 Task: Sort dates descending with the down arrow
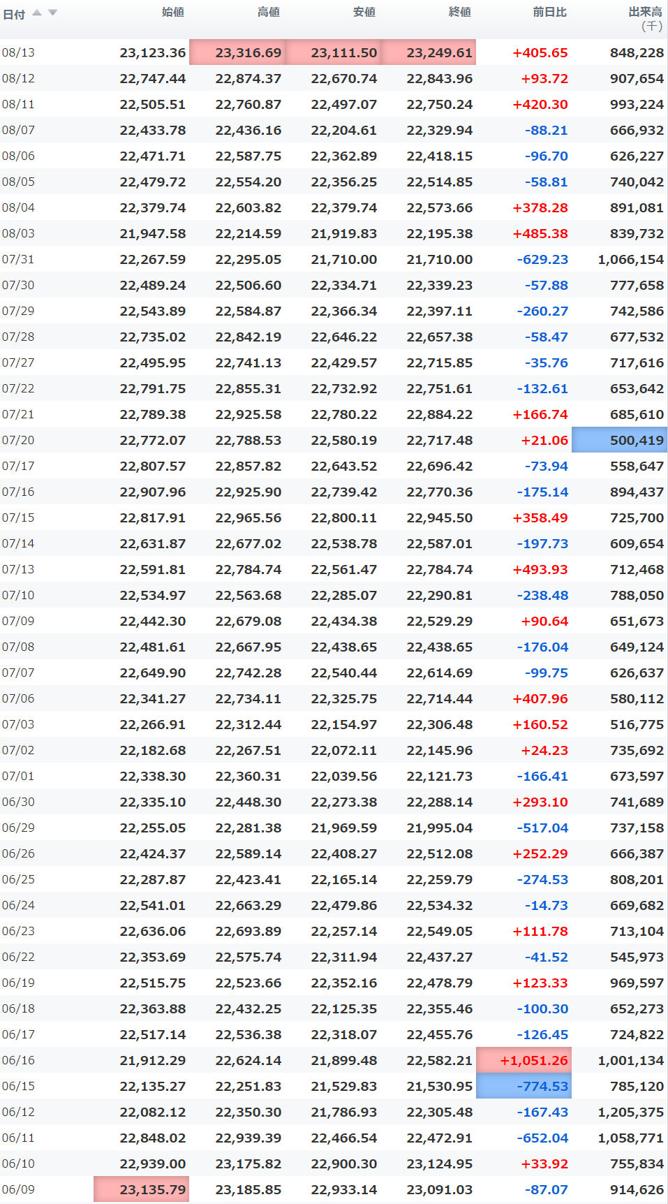tap(52, 13)
